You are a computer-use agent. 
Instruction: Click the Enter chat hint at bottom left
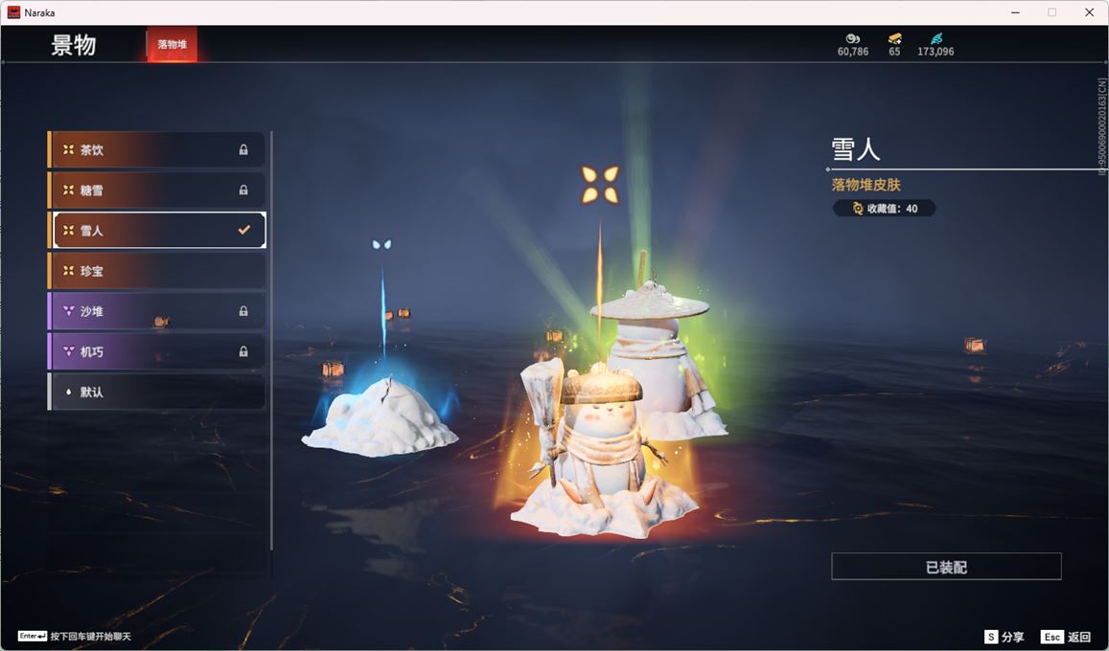coord(74,637)
